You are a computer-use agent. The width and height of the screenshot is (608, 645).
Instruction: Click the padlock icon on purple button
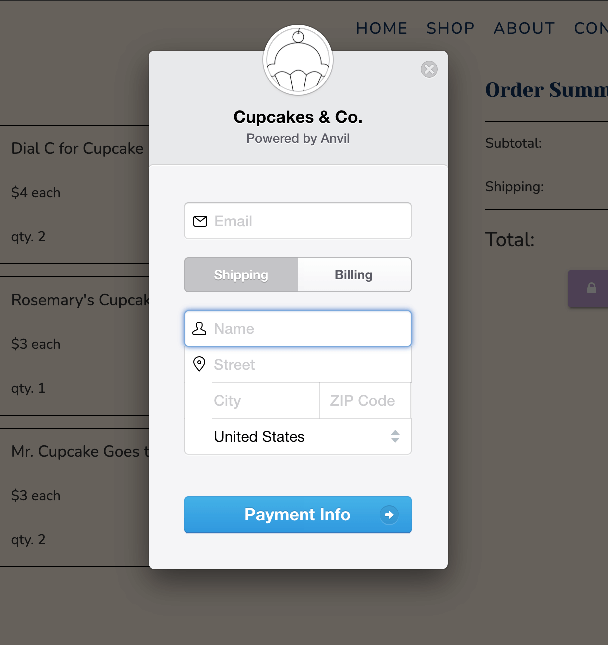(592, 288)
